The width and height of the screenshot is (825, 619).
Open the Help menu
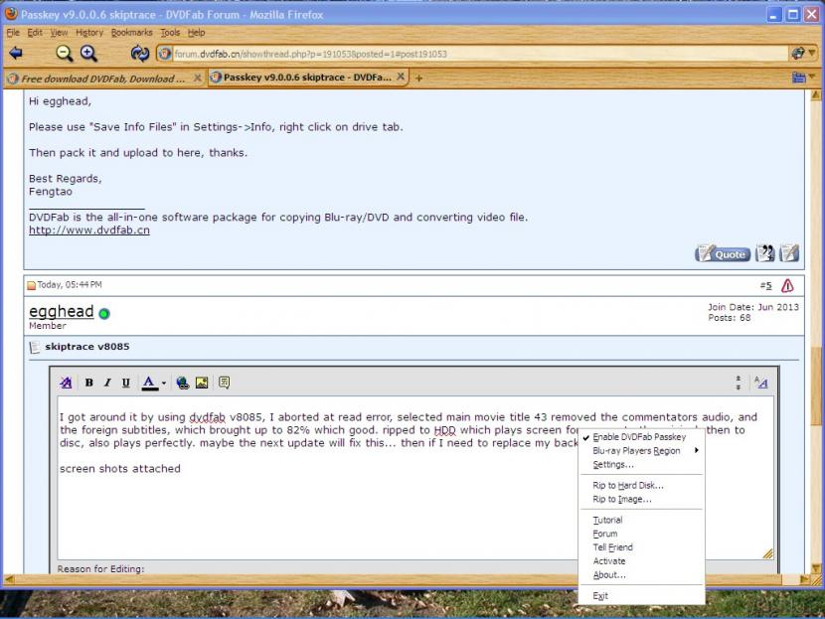pos(196,33)
